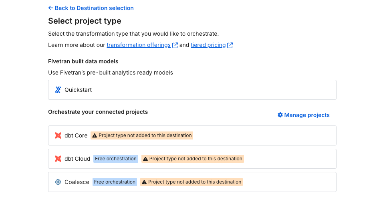Click the warning badge on dbt Core

[142, 135]
